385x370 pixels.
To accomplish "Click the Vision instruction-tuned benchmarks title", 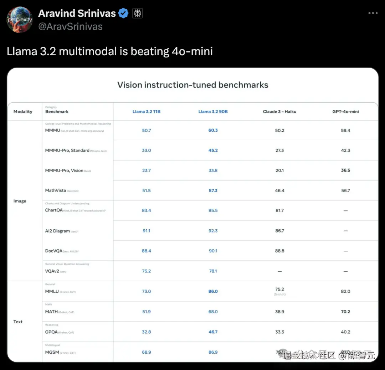I will (x=193, y=85).
